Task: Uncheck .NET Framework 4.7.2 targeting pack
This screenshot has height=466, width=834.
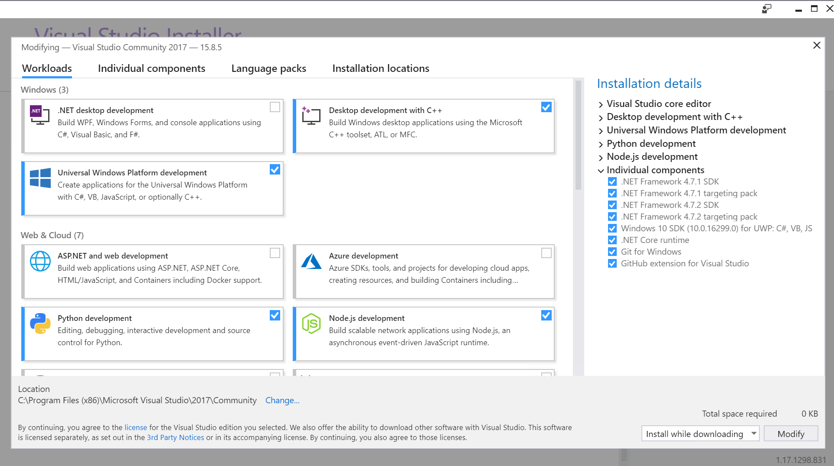Action: 612,217
